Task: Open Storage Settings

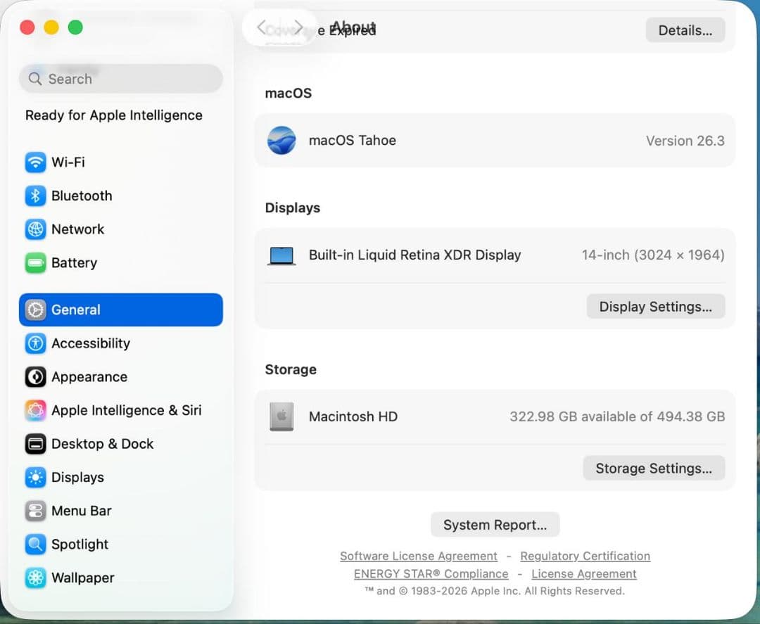Action: click(653, 468)
